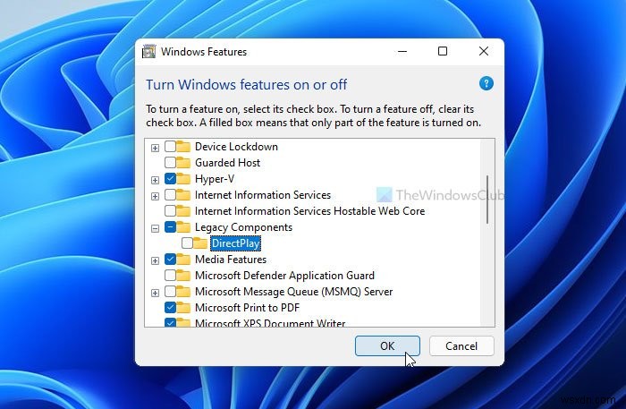Click the Hyper-V folder icon

(183, 178)
